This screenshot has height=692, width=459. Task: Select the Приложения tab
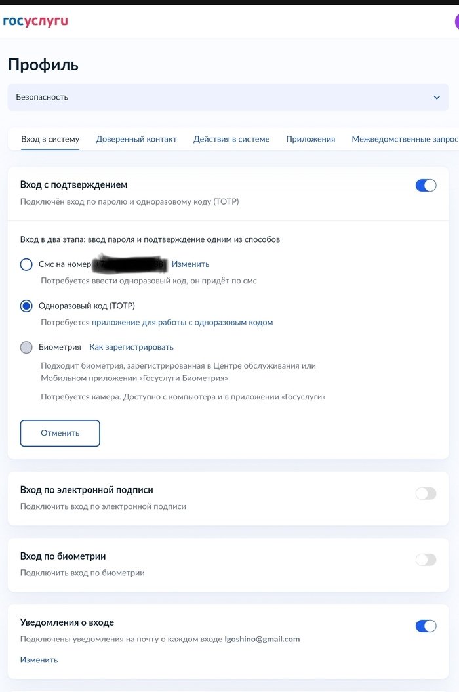coord(311,139)
